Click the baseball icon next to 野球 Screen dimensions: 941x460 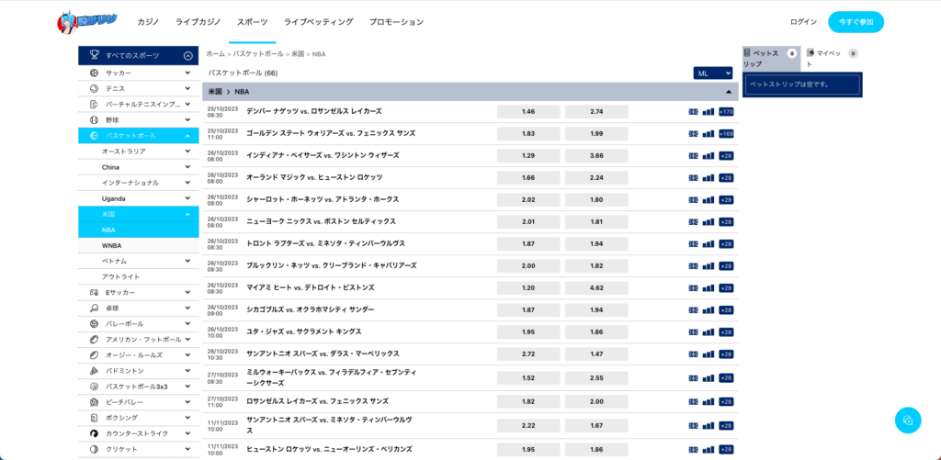95,120
